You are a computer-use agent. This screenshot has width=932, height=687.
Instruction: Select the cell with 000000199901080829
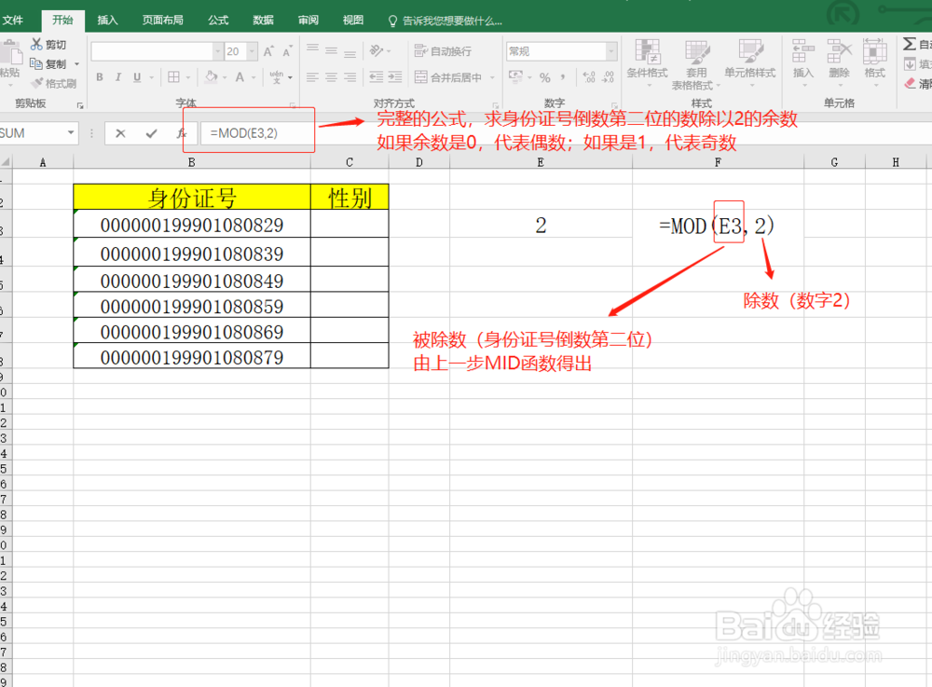192,225
